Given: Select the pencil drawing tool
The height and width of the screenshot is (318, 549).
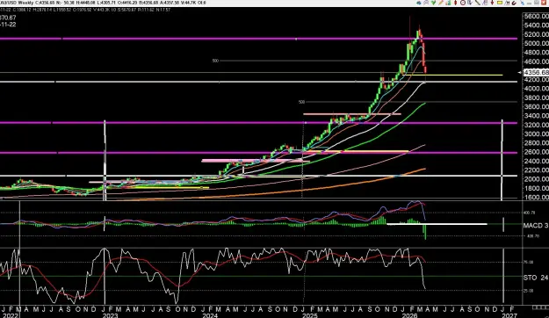Looking at the screenshot, I should point(441,3).
